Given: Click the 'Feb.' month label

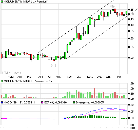Looking at the screenshot, I should [x=120, y=77].
